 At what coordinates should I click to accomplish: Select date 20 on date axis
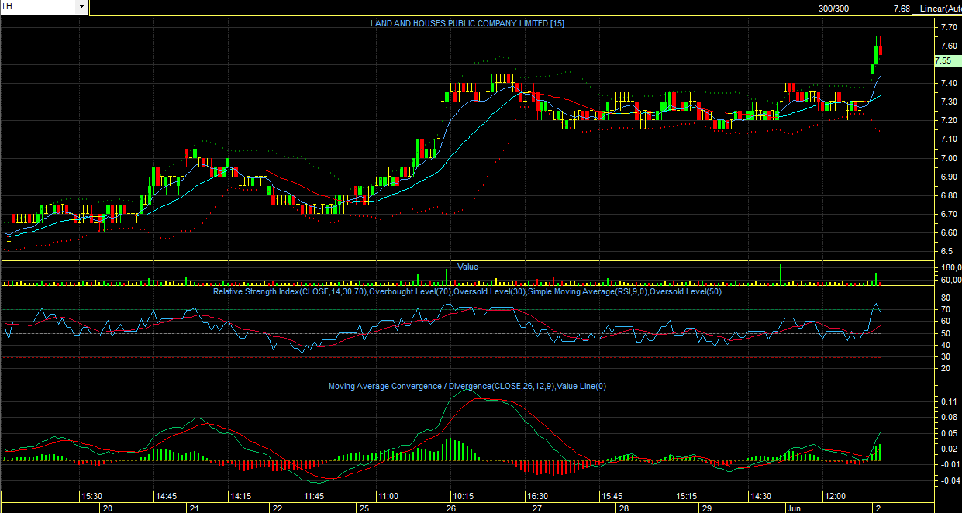click(x=108, y=508)
